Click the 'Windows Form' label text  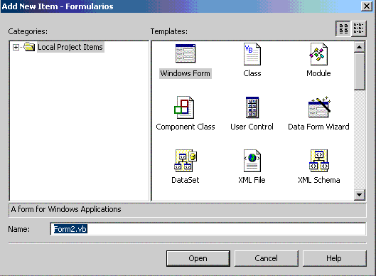(x=186, y=73)
